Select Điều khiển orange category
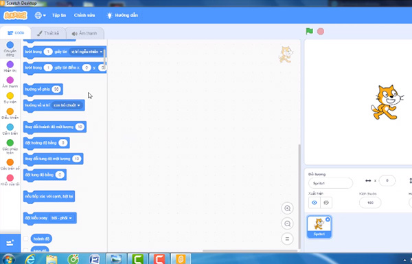 (x=10, y=113)
